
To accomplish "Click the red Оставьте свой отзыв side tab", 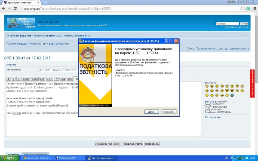I will tap(252, 83).
